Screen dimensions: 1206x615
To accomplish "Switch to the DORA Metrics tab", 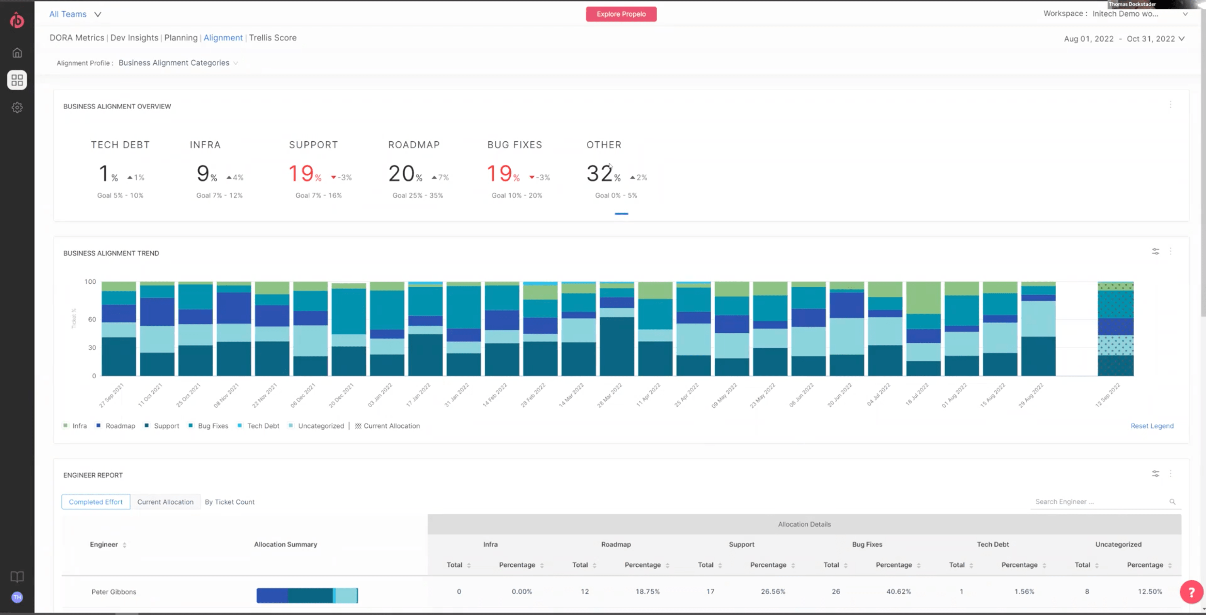I will click(77, 38).
